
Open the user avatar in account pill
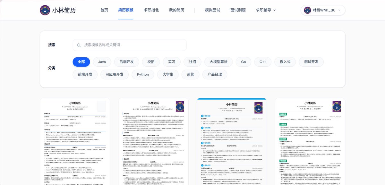pyautogui.click(x=307, y=10)
